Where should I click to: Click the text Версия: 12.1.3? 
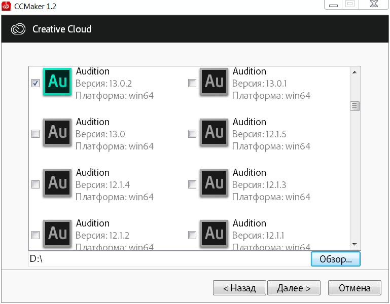click(x=259, y=185)
